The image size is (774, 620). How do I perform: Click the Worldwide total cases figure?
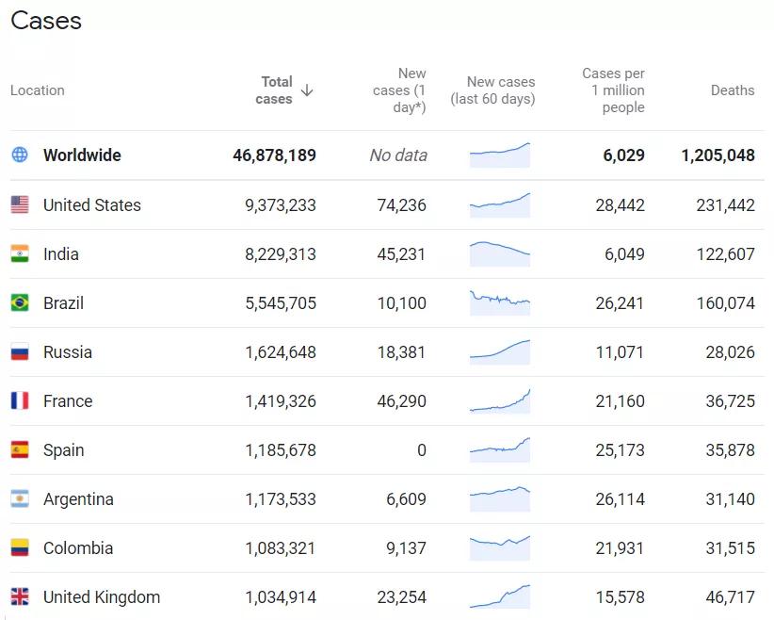pyautogui.click(x=274, y=155)
